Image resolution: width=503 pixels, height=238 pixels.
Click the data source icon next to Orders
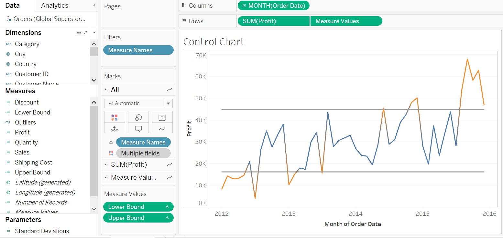click(x=9, y=19)
